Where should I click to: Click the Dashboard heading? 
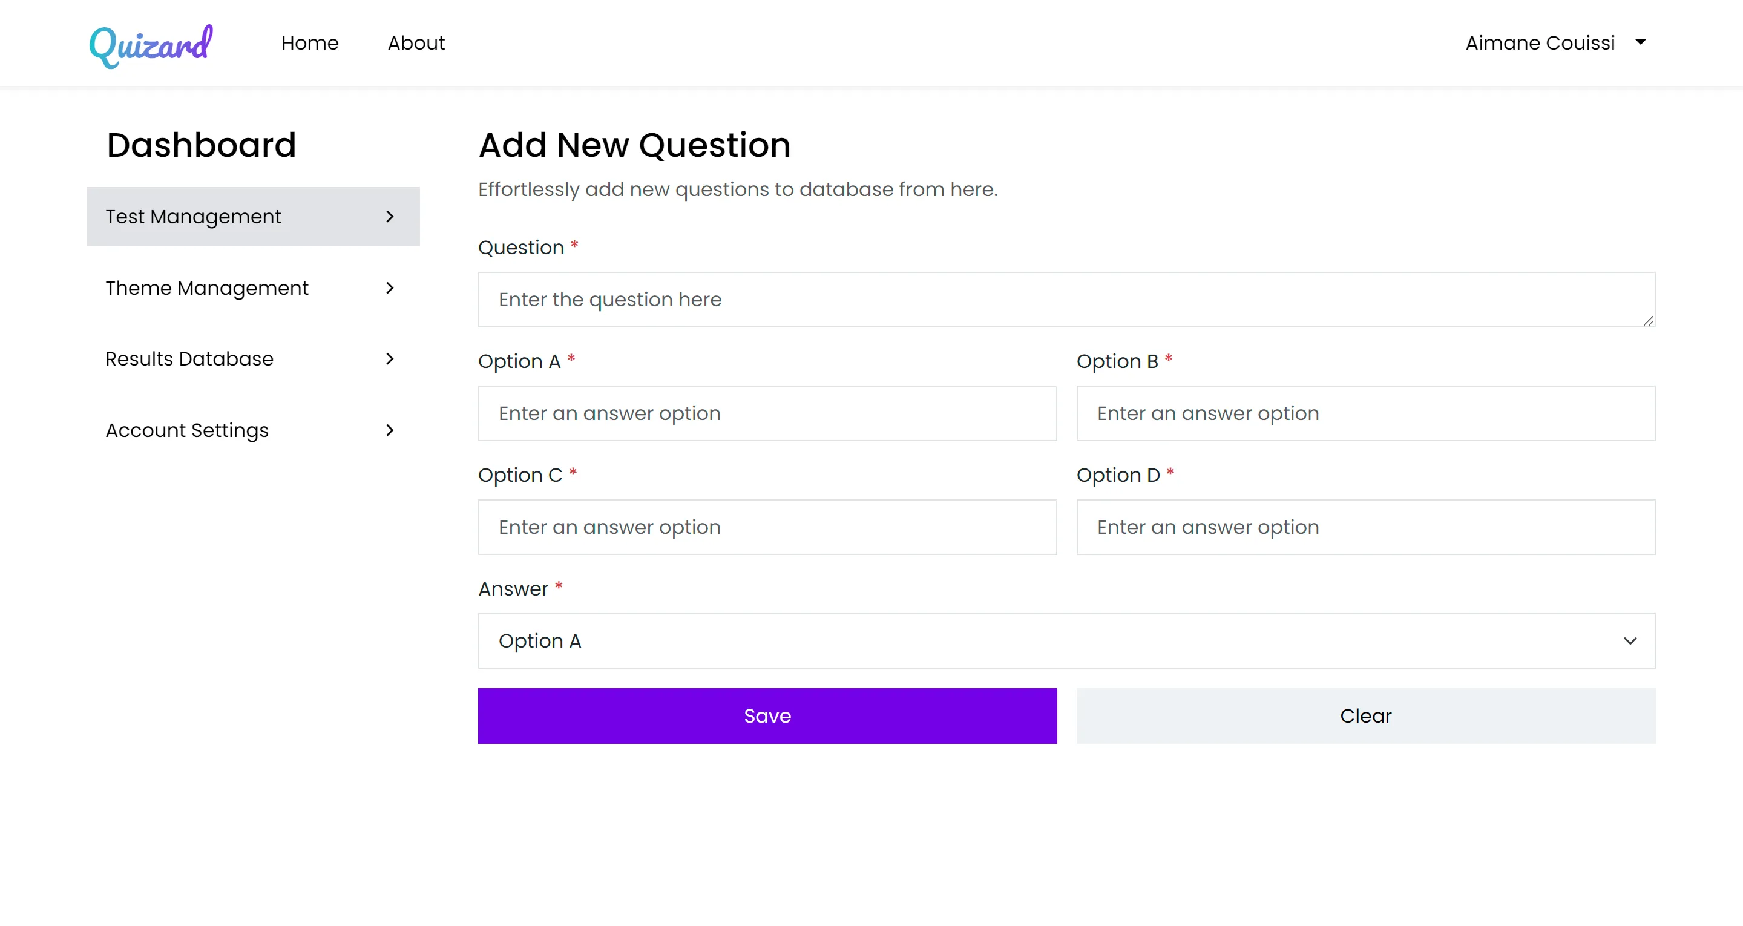[x=202, y=145]
